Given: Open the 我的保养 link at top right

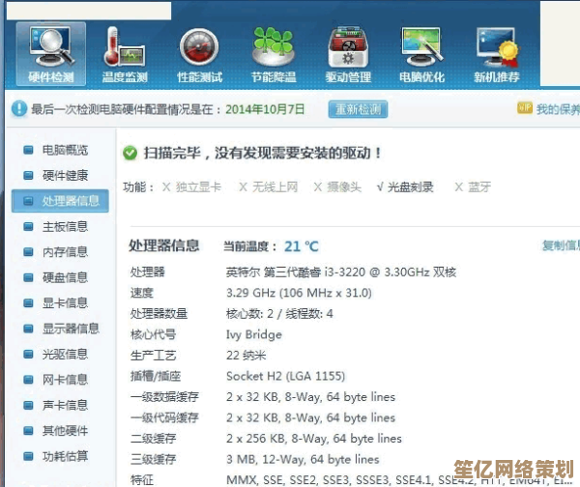Looking at the screenshot, I should 552,109.
